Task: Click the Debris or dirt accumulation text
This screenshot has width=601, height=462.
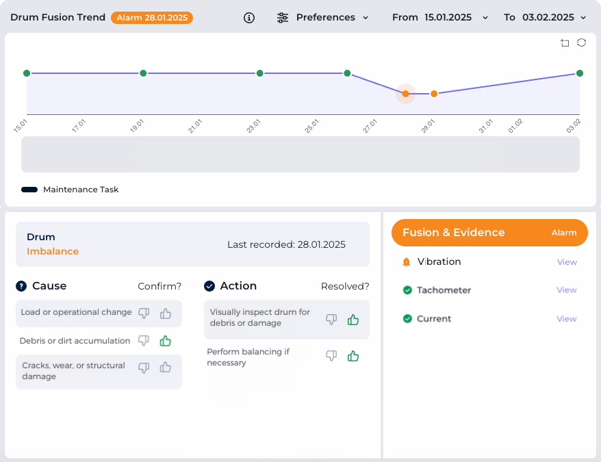Action: tap(75, 341)
